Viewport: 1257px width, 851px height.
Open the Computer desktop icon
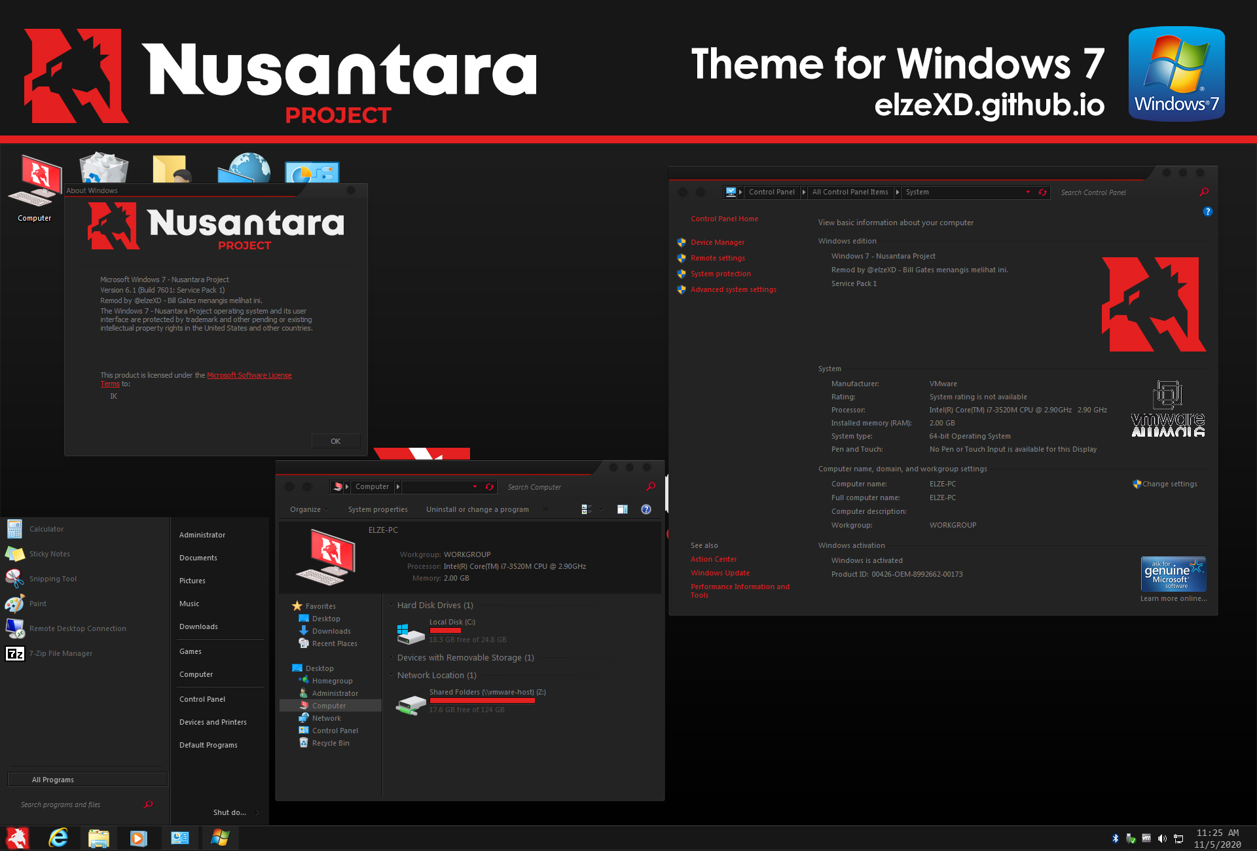click(x=35, y=188)
